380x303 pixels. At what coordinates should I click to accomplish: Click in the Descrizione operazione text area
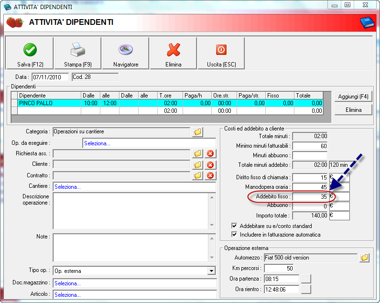tap(130, 211)
